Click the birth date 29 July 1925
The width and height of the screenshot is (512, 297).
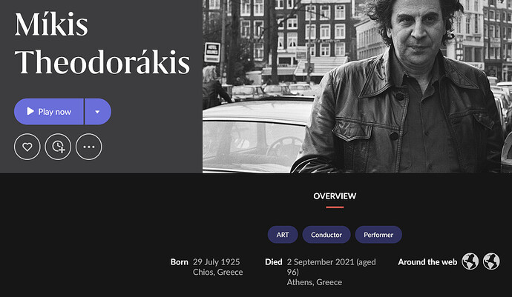(x=216, y=261)
